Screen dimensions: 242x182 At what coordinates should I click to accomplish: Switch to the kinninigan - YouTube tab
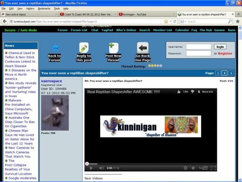pos(147,14)
